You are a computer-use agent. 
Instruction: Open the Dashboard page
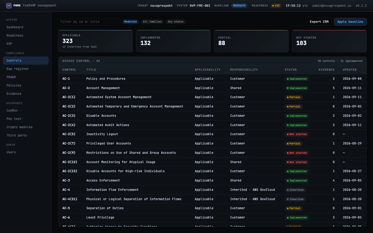point(26,27)
